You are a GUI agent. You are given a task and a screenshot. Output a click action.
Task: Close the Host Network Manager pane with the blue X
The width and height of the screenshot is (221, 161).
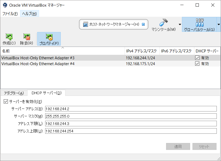click(143, 24)
